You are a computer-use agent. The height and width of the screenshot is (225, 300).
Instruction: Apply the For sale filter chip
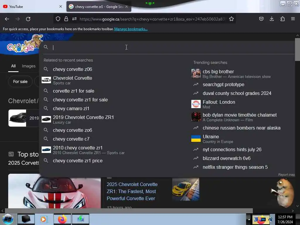(x=20, y=82)
